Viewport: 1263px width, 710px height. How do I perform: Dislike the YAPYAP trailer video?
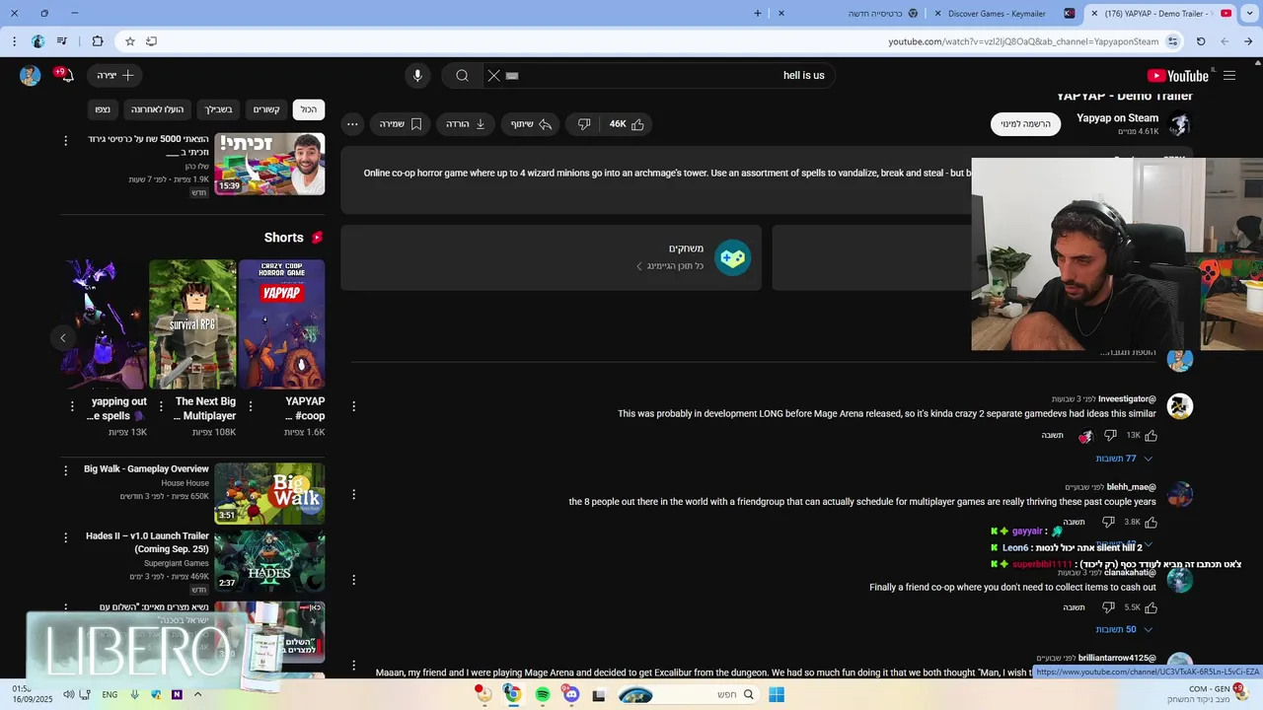pos(584,124)
